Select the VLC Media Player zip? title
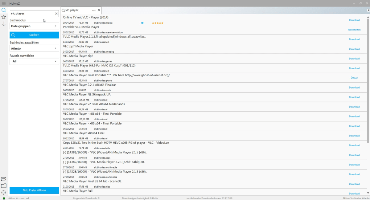This screenshot has height=200, width=370. point(78,56)
